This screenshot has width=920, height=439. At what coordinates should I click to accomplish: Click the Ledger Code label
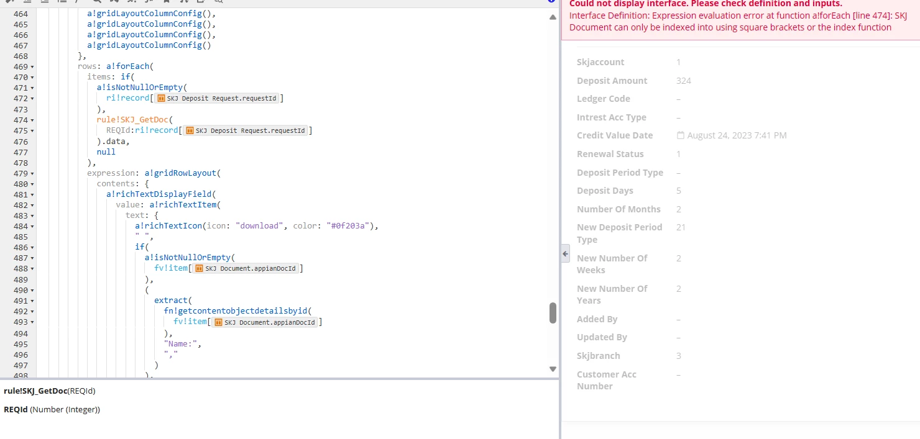coord(604,99)
